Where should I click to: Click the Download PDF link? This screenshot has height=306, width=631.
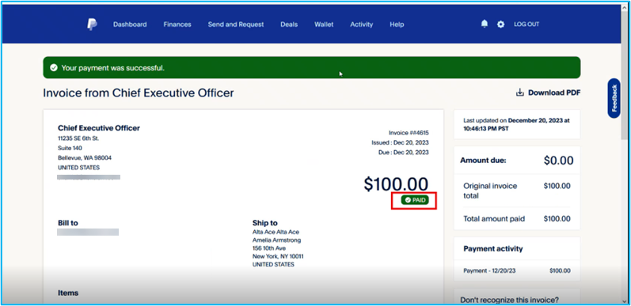tap(554, 93)
